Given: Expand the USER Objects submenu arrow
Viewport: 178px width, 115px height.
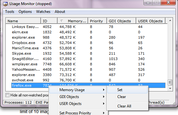Looking at the screenshot, I should [x=104, y=104].
